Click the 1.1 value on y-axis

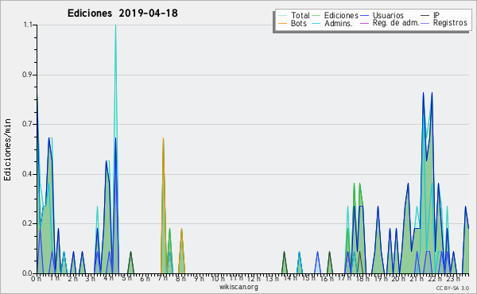28,25
